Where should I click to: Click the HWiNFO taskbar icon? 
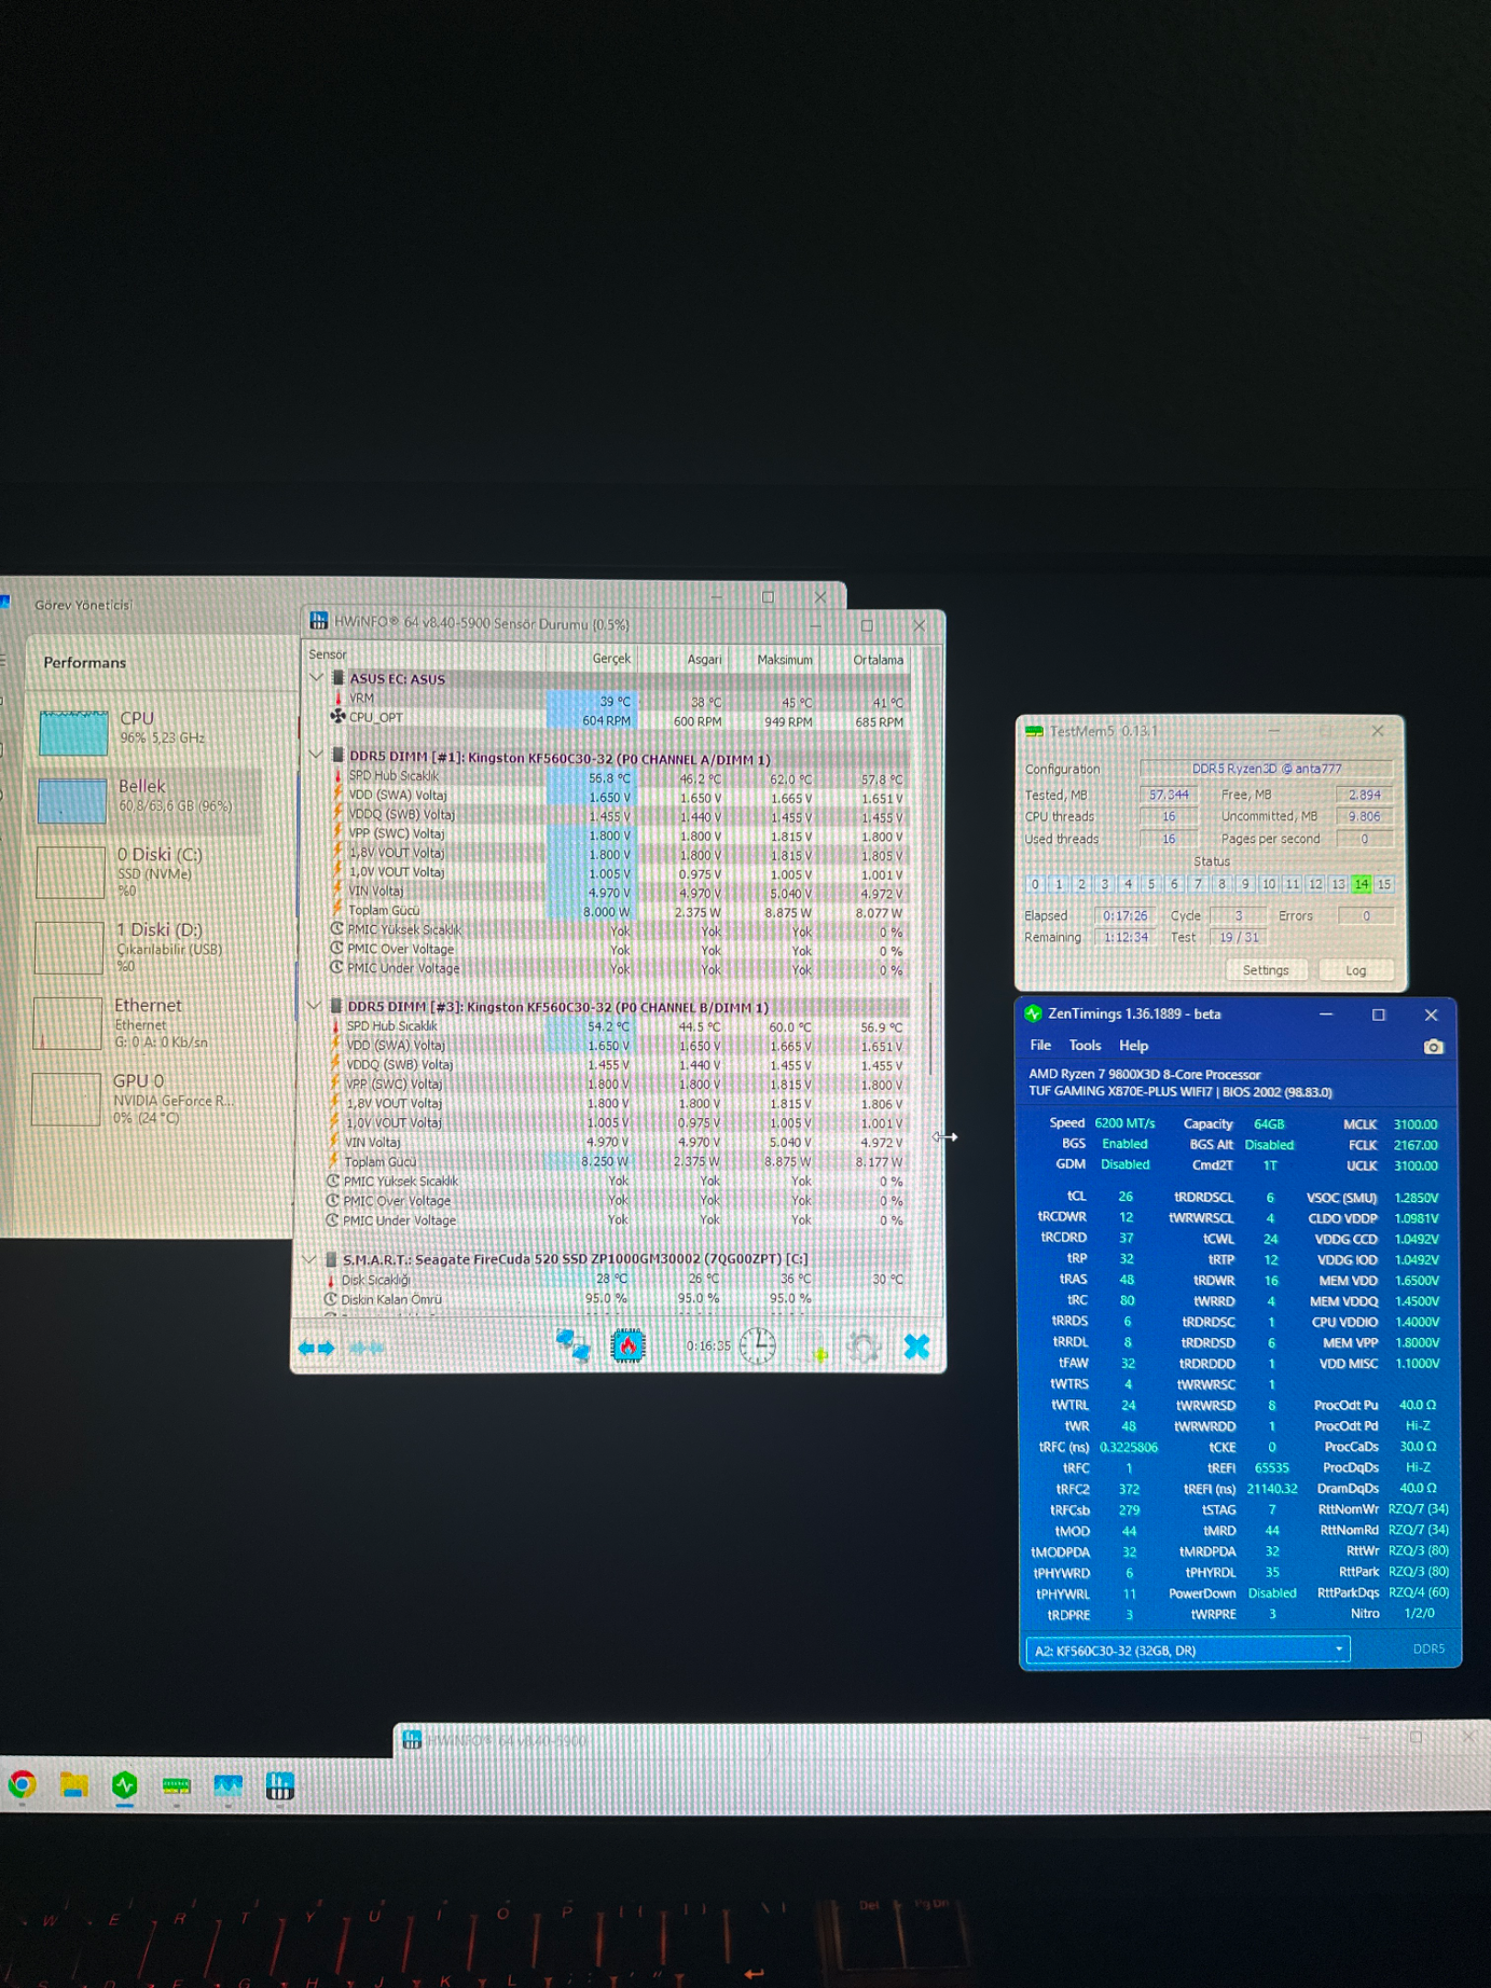[x=280, y=1786]
